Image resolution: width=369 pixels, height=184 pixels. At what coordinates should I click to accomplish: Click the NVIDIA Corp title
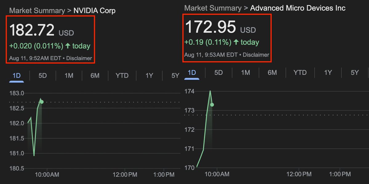94,11
